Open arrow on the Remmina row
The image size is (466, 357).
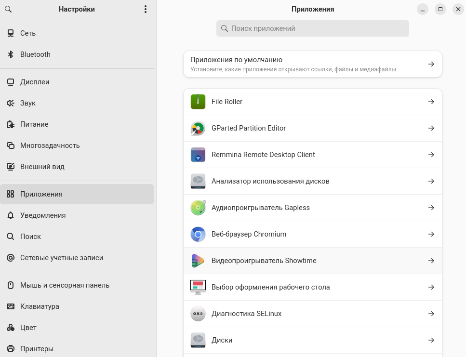(x=431, y=155)
